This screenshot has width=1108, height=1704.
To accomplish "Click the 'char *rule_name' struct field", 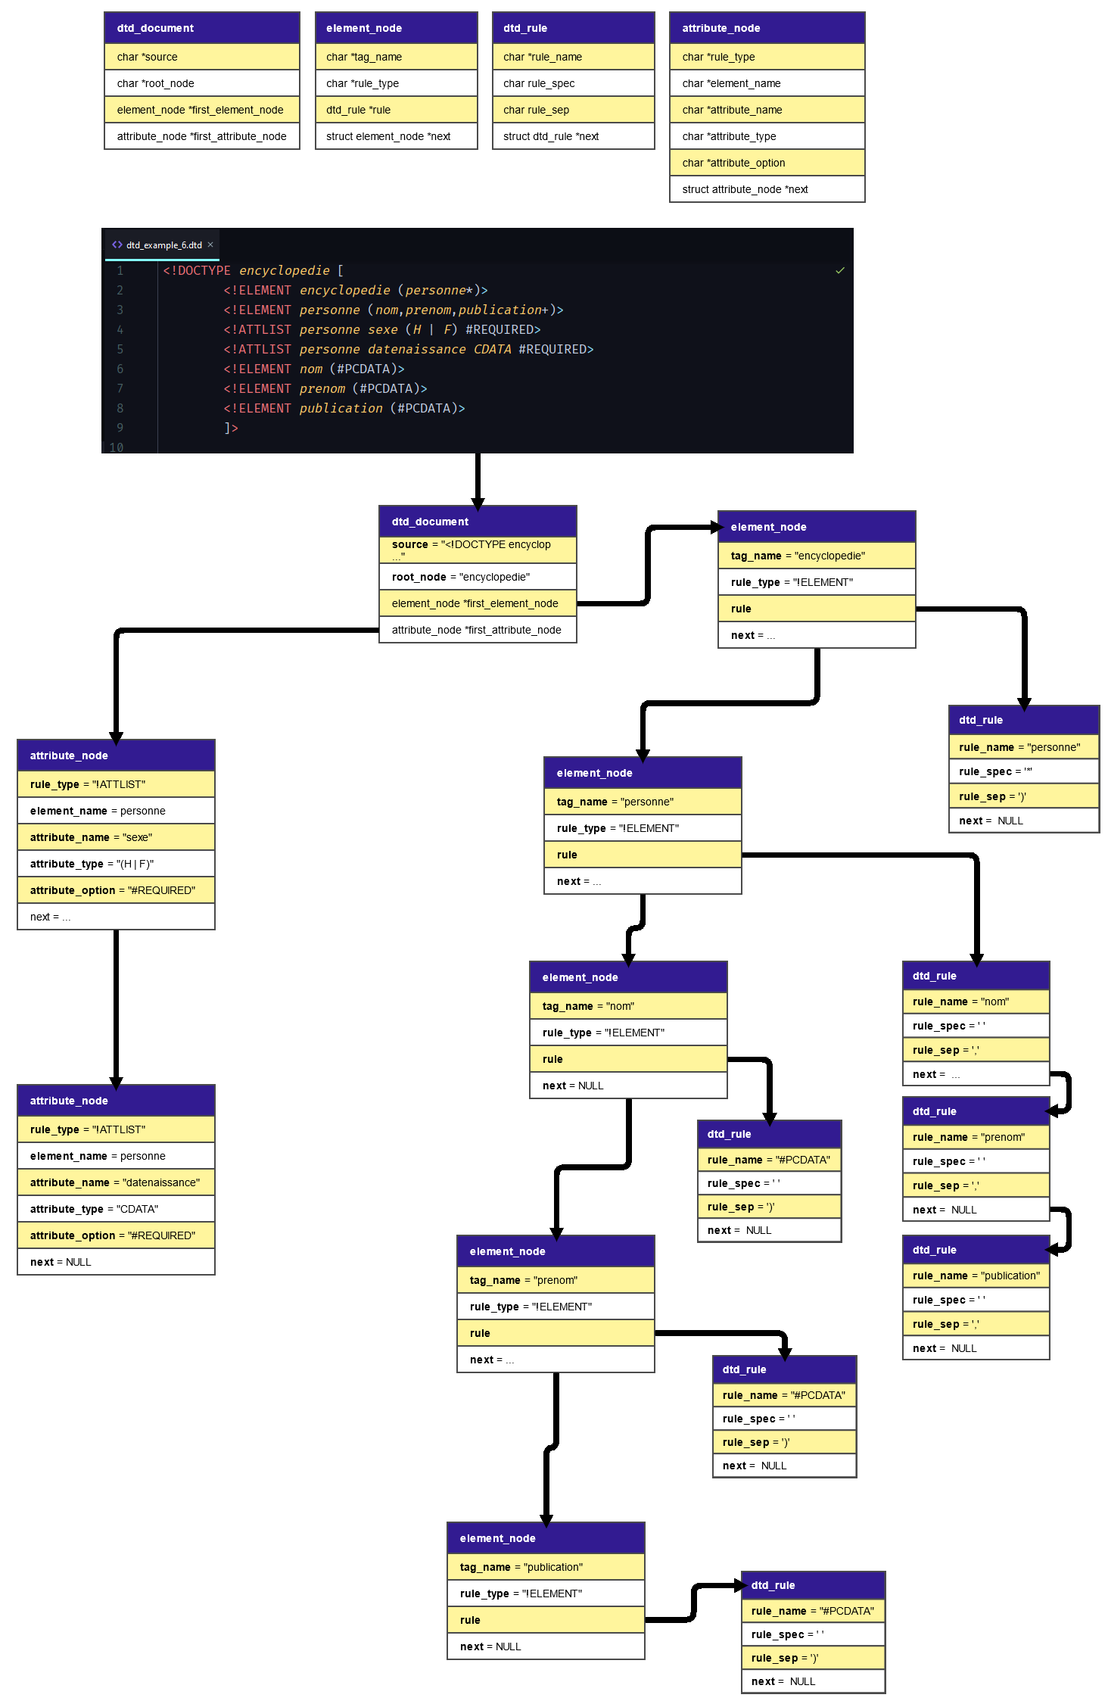I will pos(574,57).
